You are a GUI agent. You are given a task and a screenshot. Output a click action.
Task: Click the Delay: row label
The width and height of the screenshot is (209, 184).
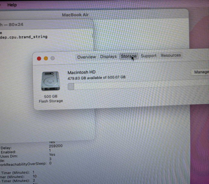point(6,148)
